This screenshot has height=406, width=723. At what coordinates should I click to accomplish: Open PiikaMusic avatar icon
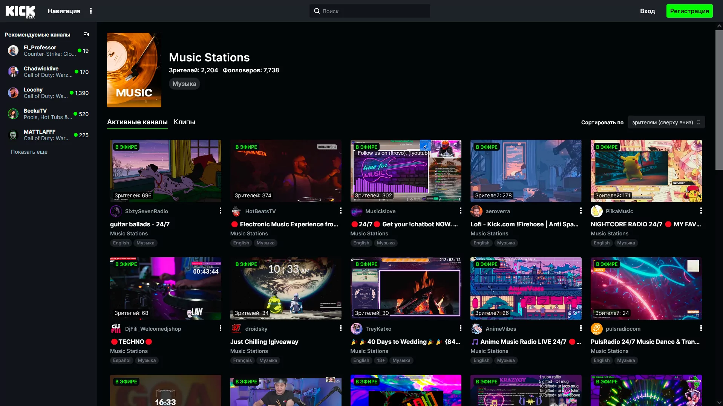(597, 211)
